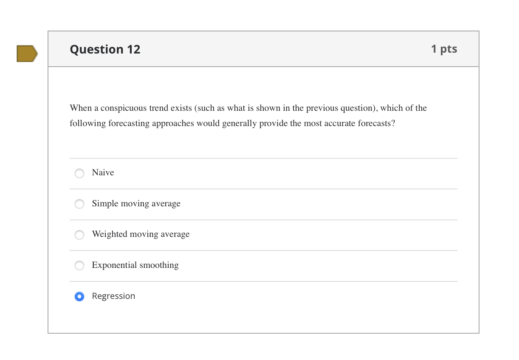Deselect Regression by clicking its filled radio
The width and height of the screenshot is (519, 360).
pyautogui.click(x=79, y=296)
